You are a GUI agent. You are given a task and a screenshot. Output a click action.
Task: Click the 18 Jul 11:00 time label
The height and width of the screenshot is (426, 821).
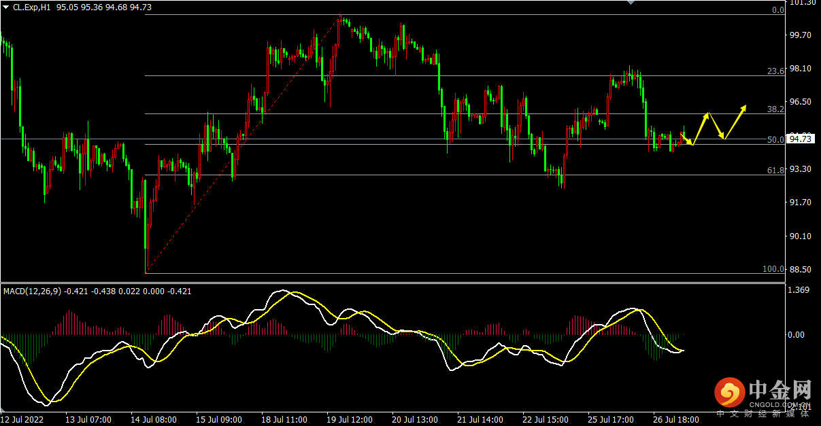[284, 420]
